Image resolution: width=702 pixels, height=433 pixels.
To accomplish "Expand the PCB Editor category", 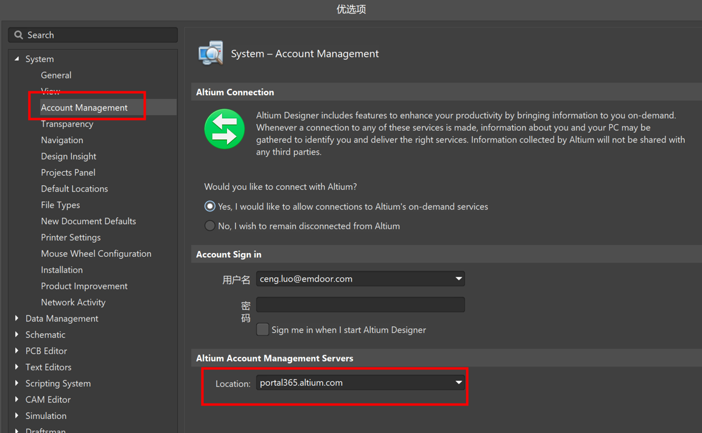I will [x=17, y=351].
